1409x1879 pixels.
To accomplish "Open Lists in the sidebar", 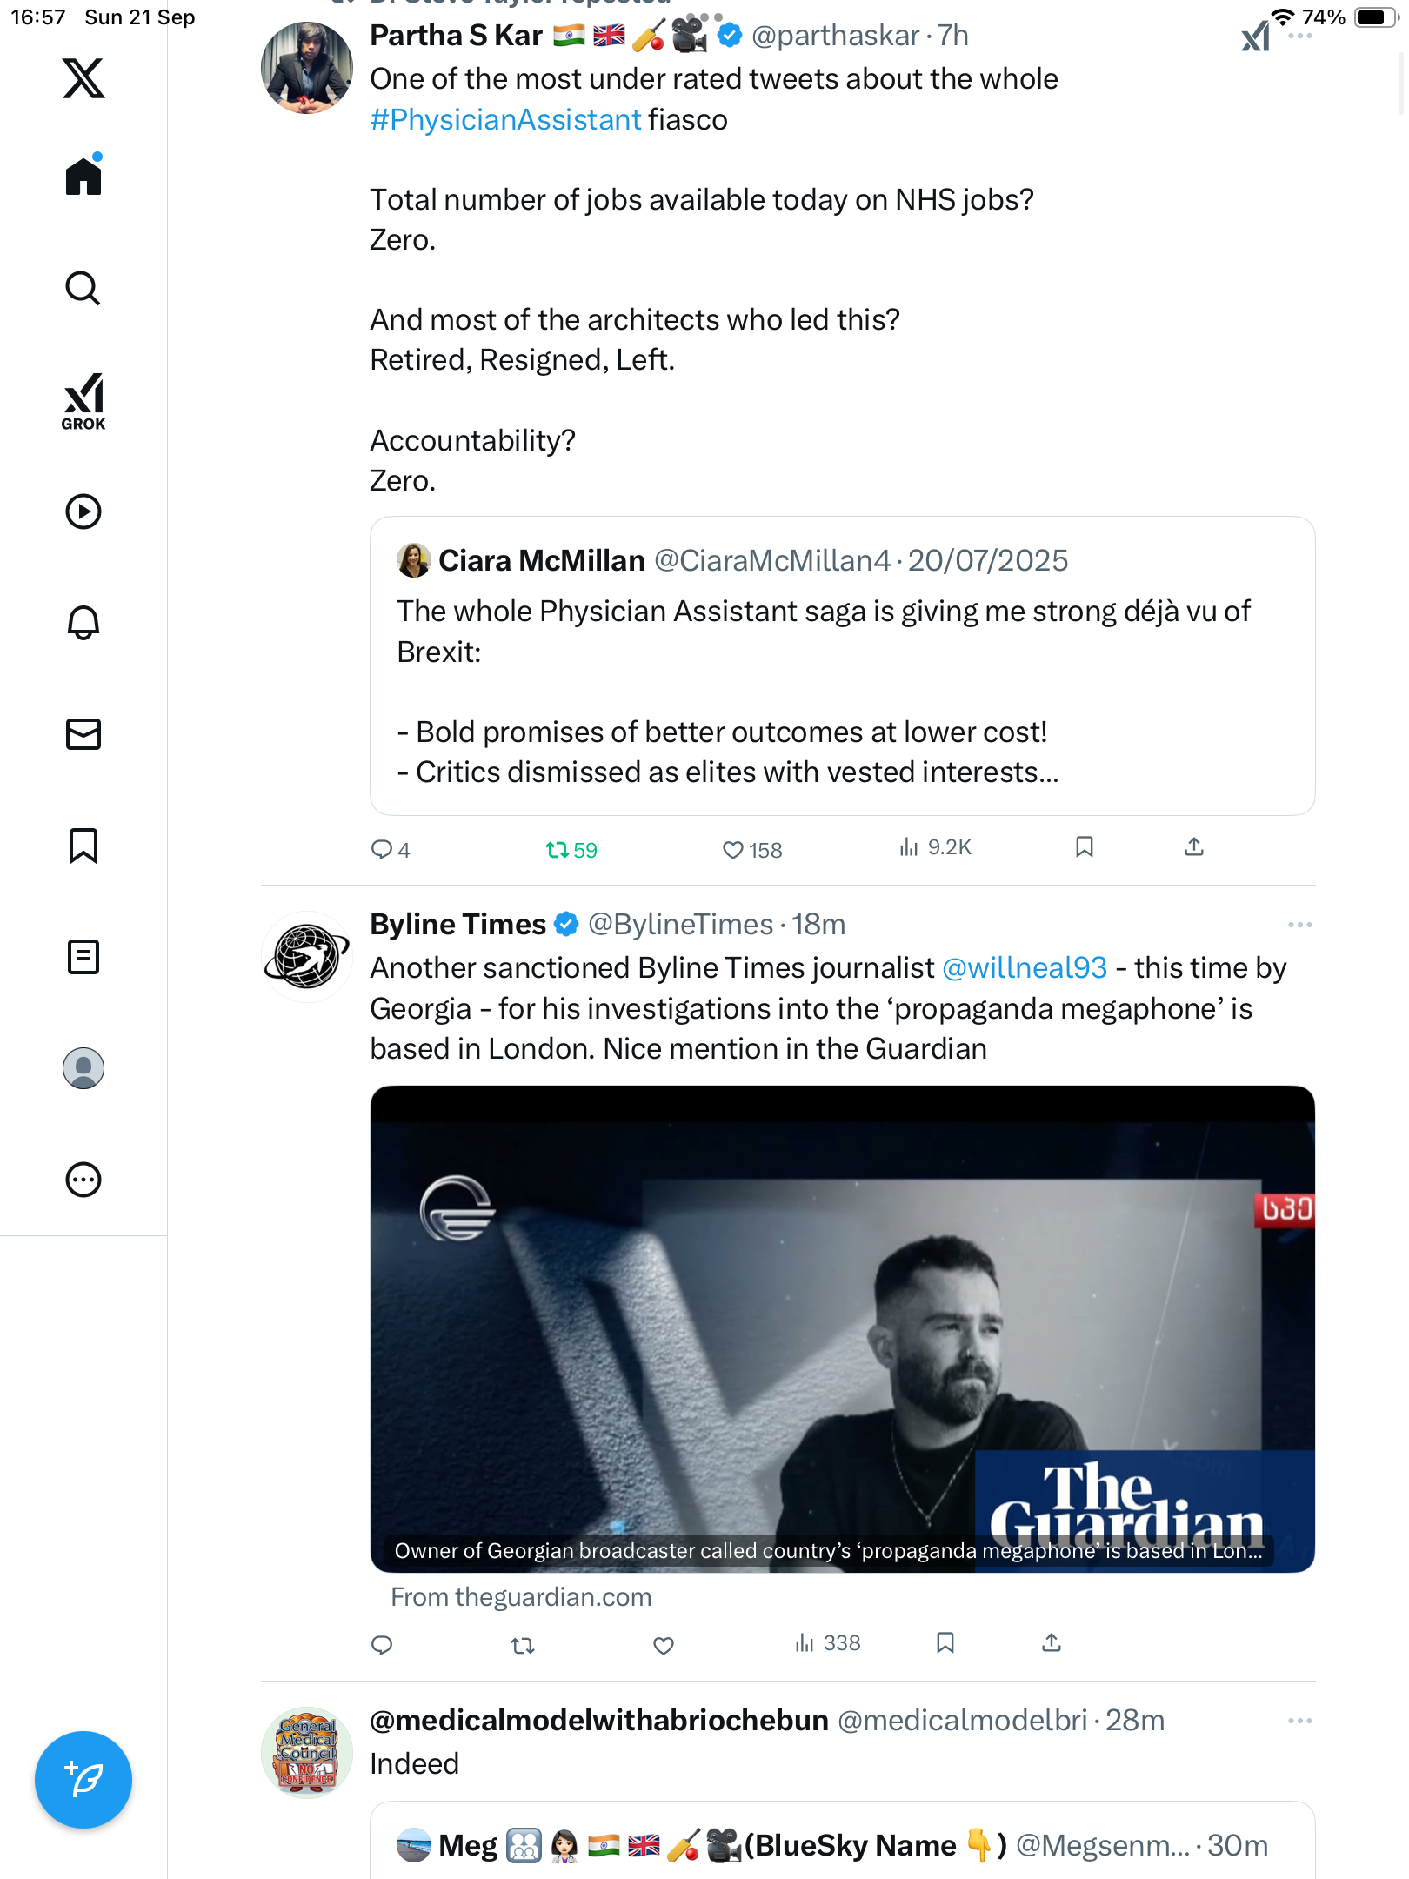I will pos(83,957).
